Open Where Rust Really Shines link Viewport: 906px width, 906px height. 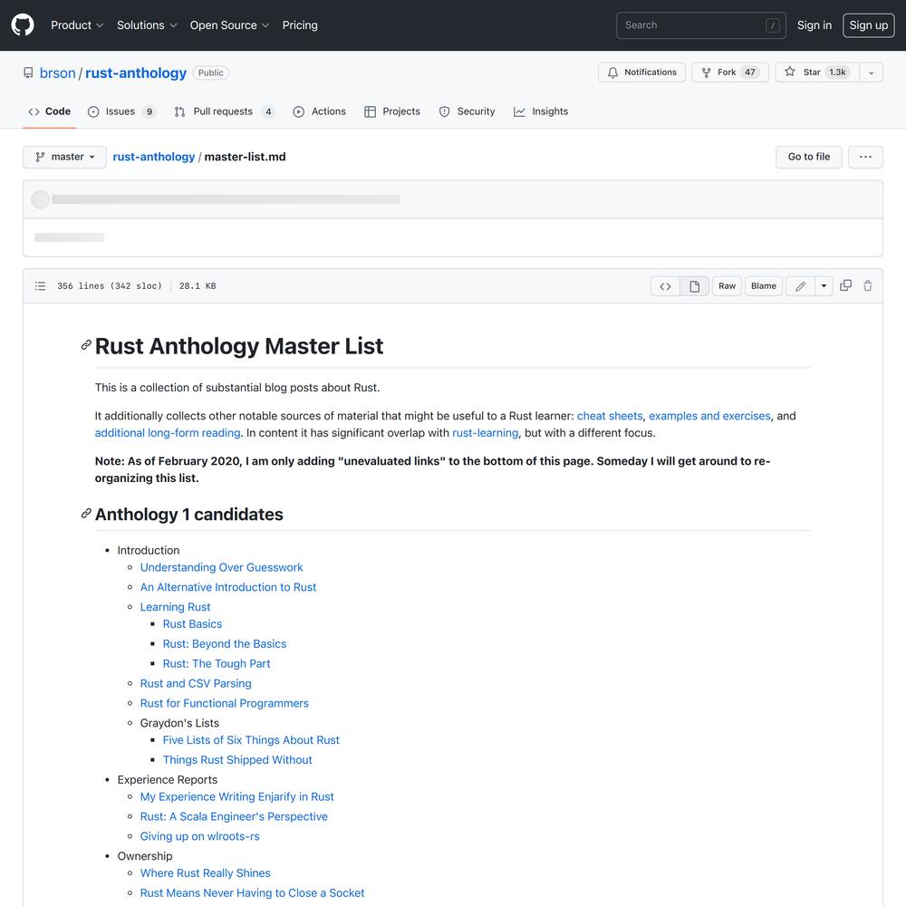205,873
